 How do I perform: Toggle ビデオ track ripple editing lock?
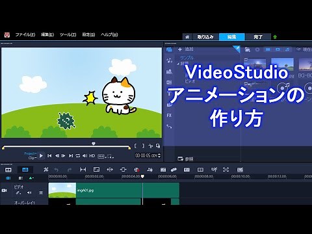tap(19, 192)
